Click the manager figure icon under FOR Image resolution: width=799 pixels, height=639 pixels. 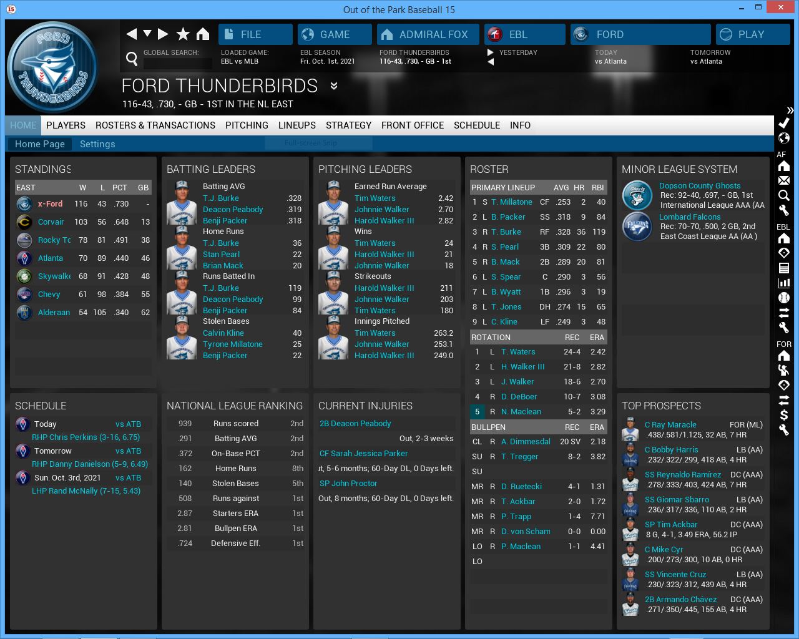tap(784, 370)
